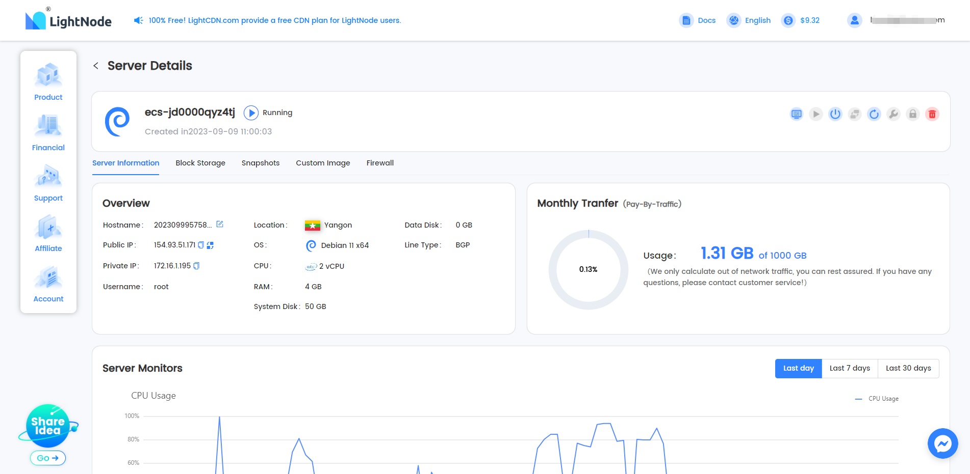970x474 pixels.
Task: Click the red trash delete server icon
Action: [932, 114]
